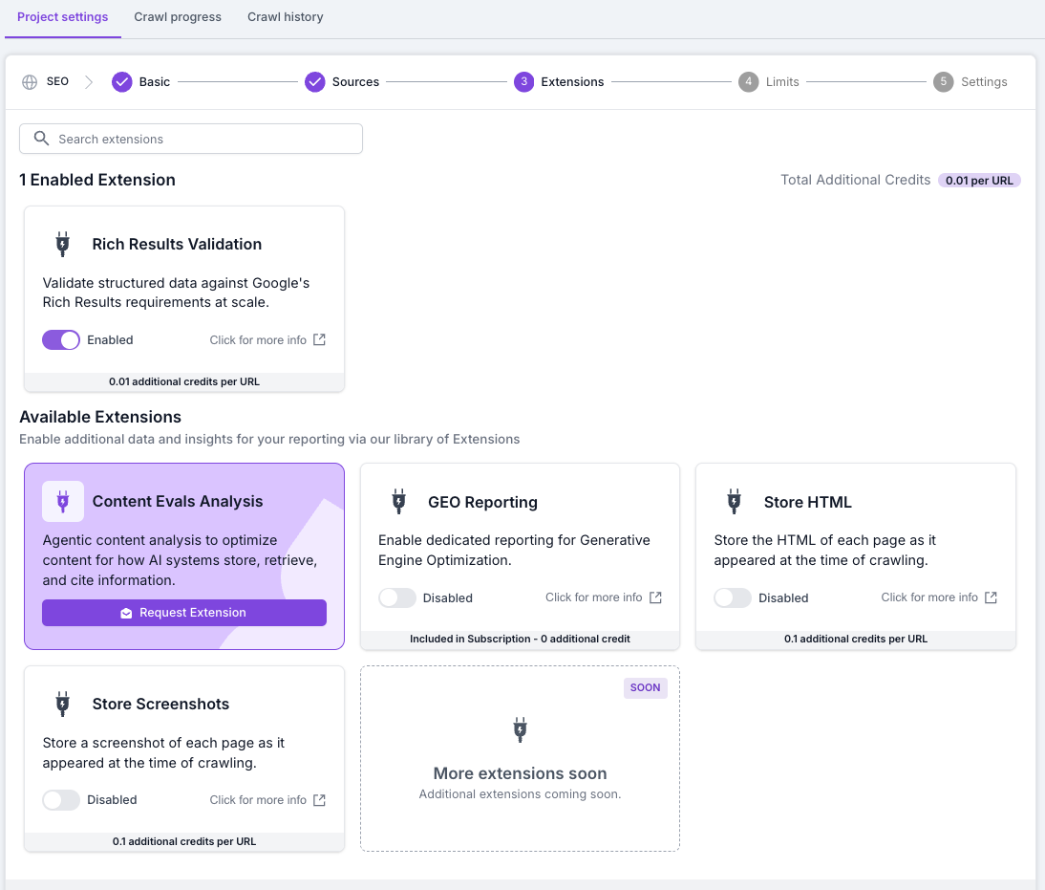The width and height of the screenshot is (1045, 890).
Task: Disable the Rich Results Validation toggle
Action: click(x=61, y=340)
